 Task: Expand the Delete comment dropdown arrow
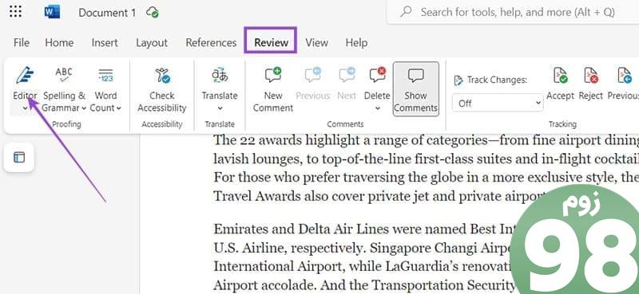click(377, 108)
